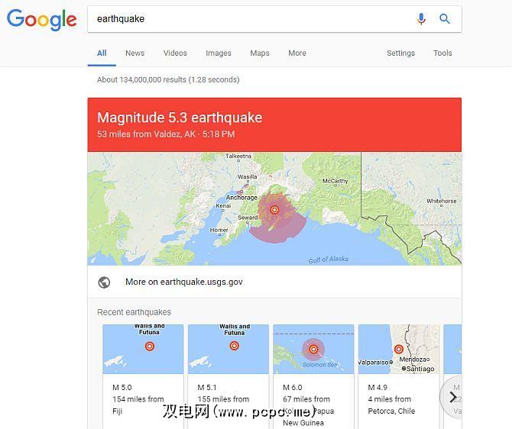
Task: Click the blue magnifier search icon
Action: pos(445,19)
